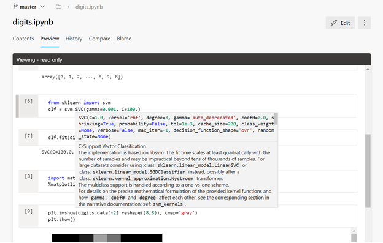
Task: Click the tooltip popup scrollbar thumb
Action: click(276, 119)
